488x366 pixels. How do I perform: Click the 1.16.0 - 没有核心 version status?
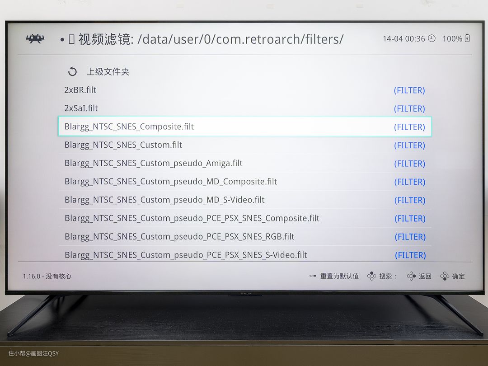pos(47,276)
